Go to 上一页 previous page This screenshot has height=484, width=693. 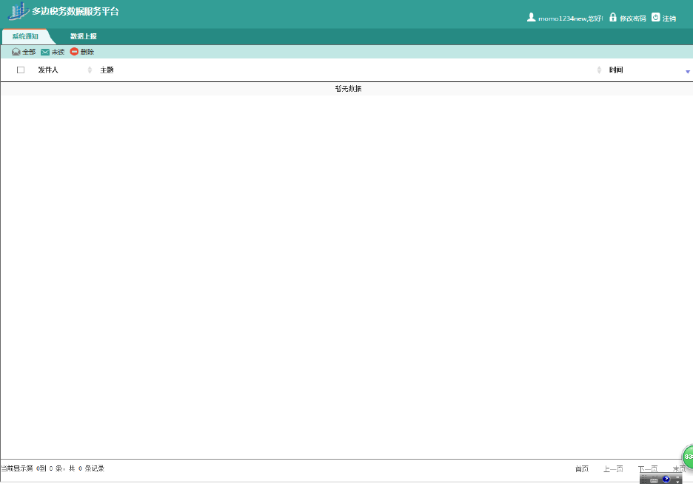(614, 468)
